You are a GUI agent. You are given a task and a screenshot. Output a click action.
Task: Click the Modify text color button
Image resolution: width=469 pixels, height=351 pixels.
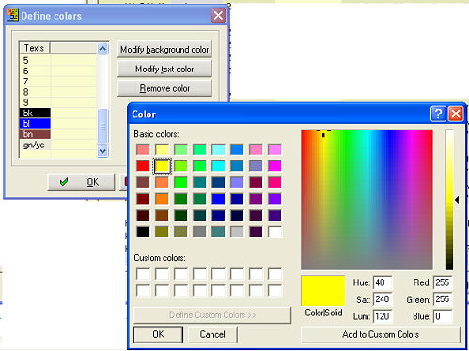point(164,69)
